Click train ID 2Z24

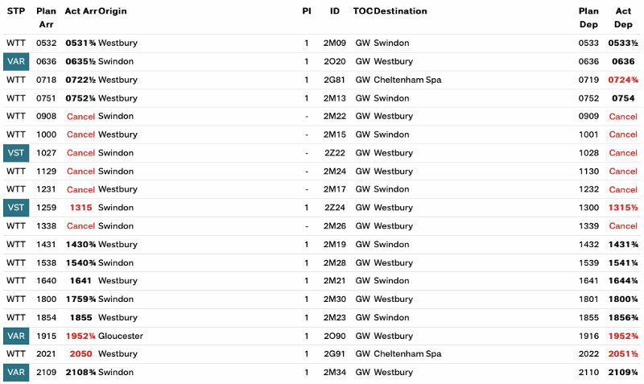[334, 208]
